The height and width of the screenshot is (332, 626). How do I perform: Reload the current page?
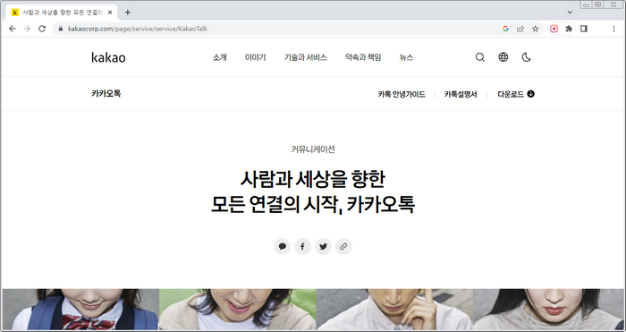click(x=42, y=29)
